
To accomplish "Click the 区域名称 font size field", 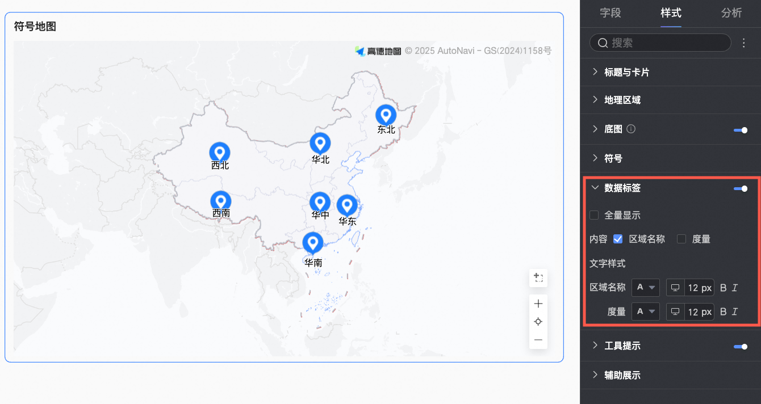I will coord(699,288).
